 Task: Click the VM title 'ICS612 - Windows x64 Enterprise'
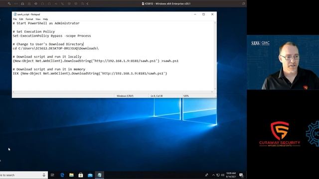pyautogui.click(x=167, y=3)
